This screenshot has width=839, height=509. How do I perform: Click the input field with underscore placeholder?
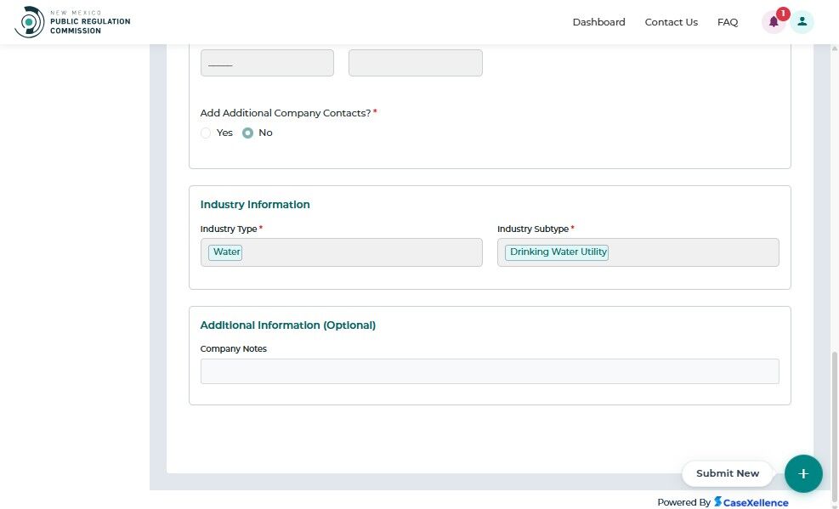tap(267, 63)
